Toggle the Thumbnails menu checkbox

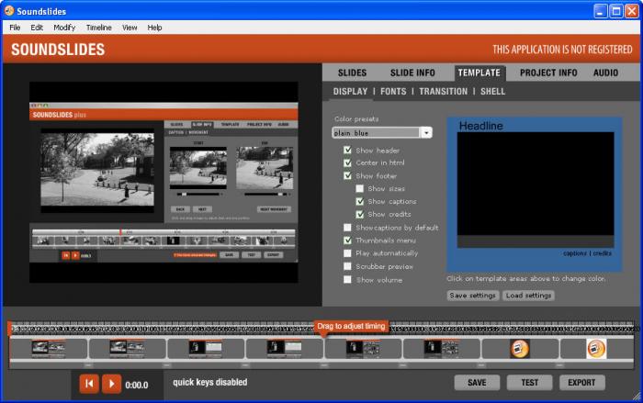point(348,241)
